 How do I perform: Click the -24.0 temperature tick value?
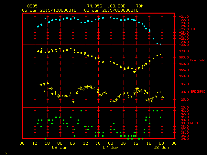[184, 26]
